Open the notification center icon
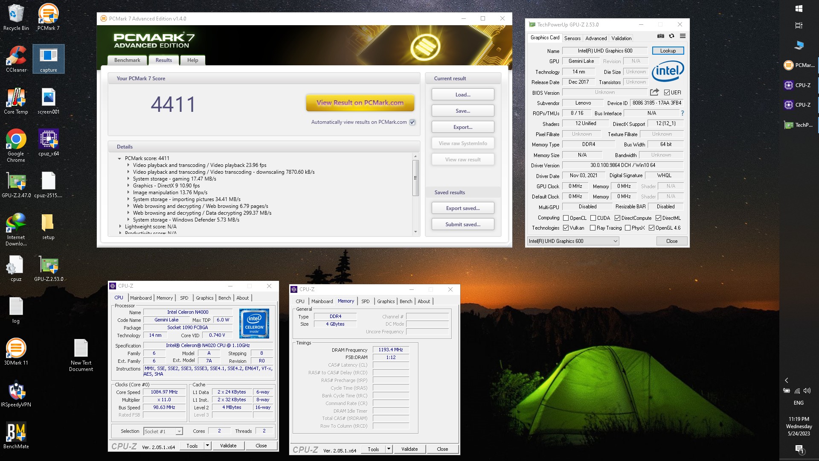 point(799,449)
